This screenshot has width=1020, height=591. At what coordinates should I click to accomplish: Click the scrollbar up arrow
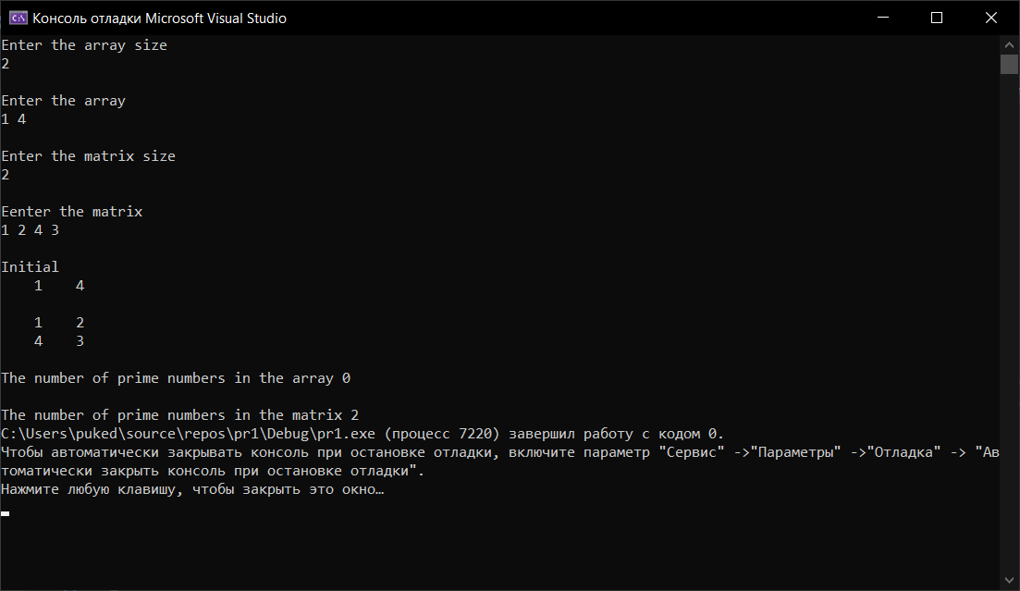1009,44
